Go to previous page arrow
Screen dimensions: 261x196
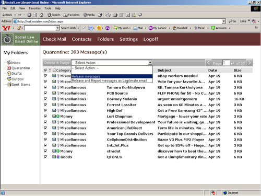(208, 63)
